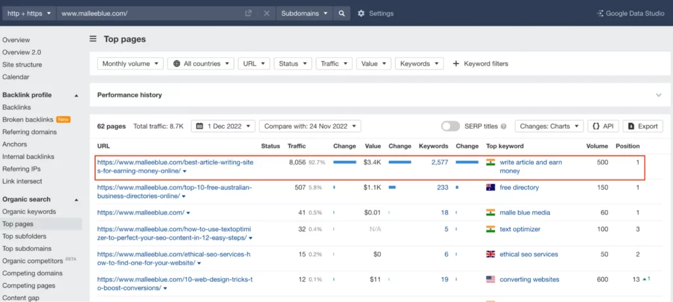The width and height of the screenshot is (673, 302).
Task: Click Australia flag next to free directory
Action: point(490,188)
